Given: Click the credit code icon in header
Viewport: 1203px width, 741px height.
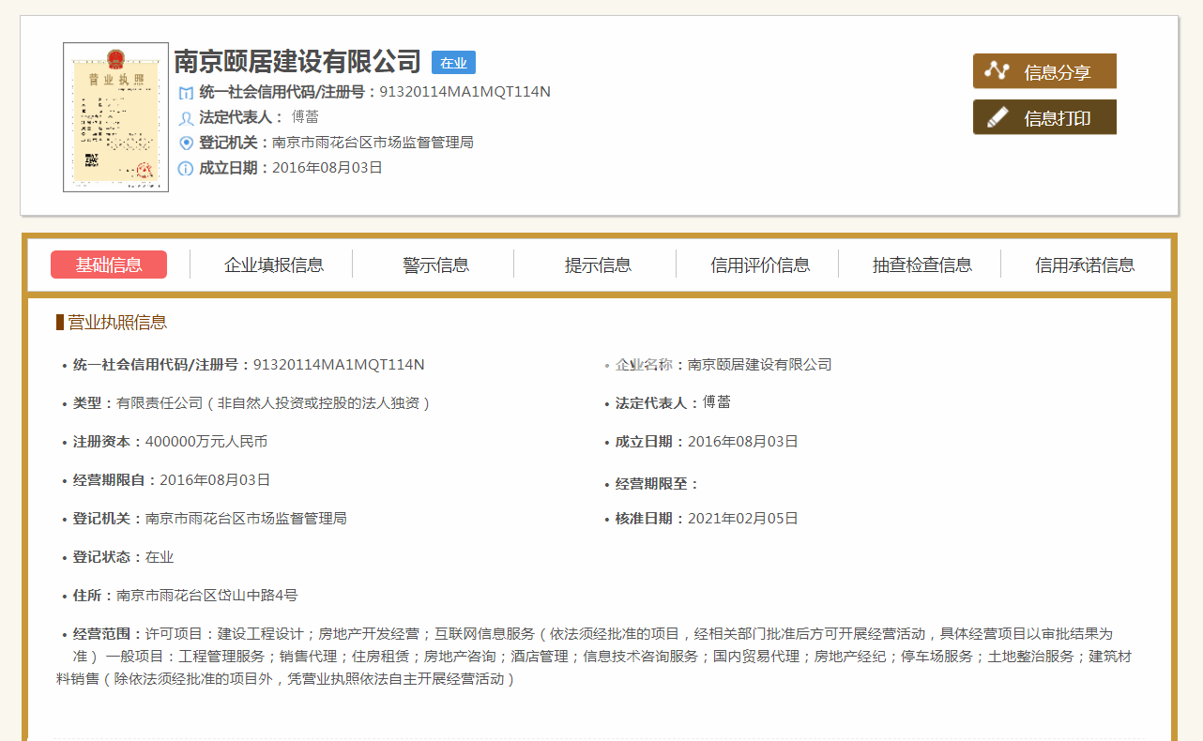Looking at the screenshot, I should click(x=186, y=92).
